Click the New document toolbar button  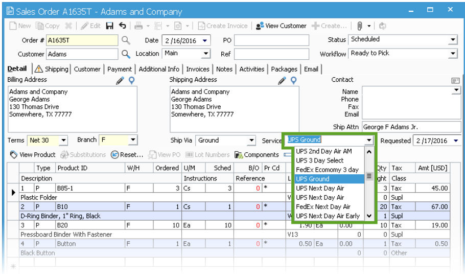tap(20, 26)
